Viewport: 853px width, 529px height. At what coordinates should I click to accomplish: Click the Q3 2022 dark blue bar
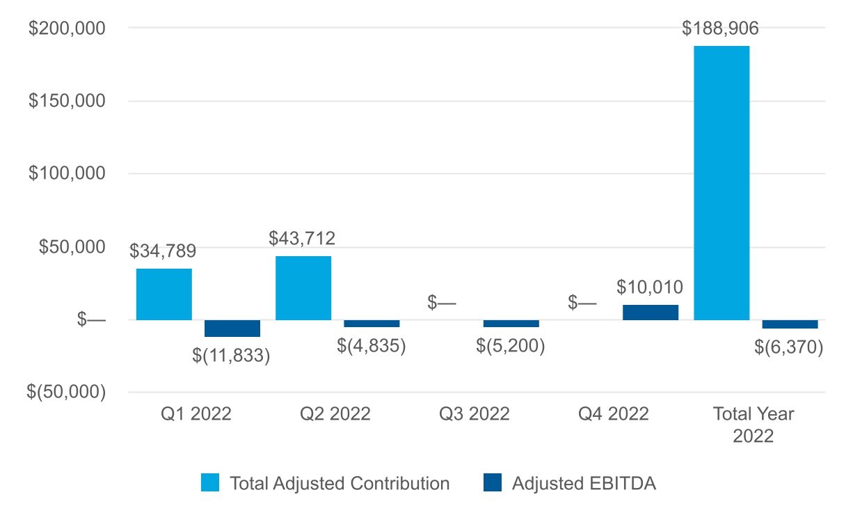tap(511, 324)
